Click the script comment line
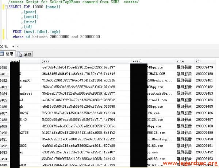 73,2
